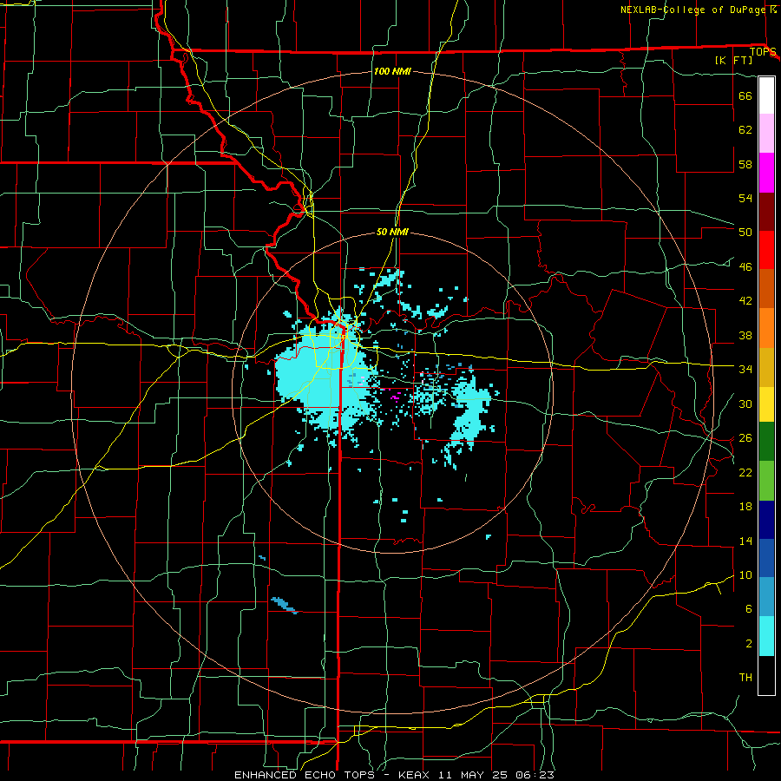This screenshot has height=781, width=781.
Task: Click the '34' legend value
Action: pos(745,370)
